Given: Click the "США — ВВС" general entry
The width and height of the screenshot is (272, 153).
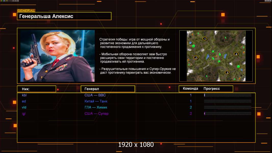Looking at the screenshot, I should (95, 95).
